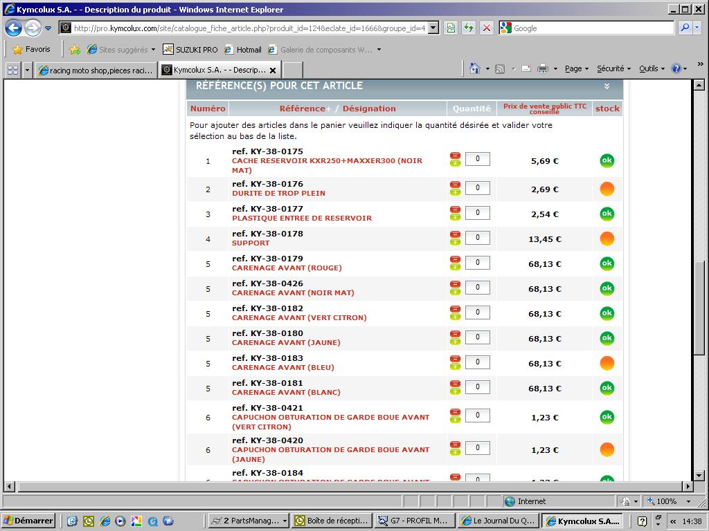Increase quantity with green plus for KY-38-0179
709x531 pixels.
tap(455, 267)
